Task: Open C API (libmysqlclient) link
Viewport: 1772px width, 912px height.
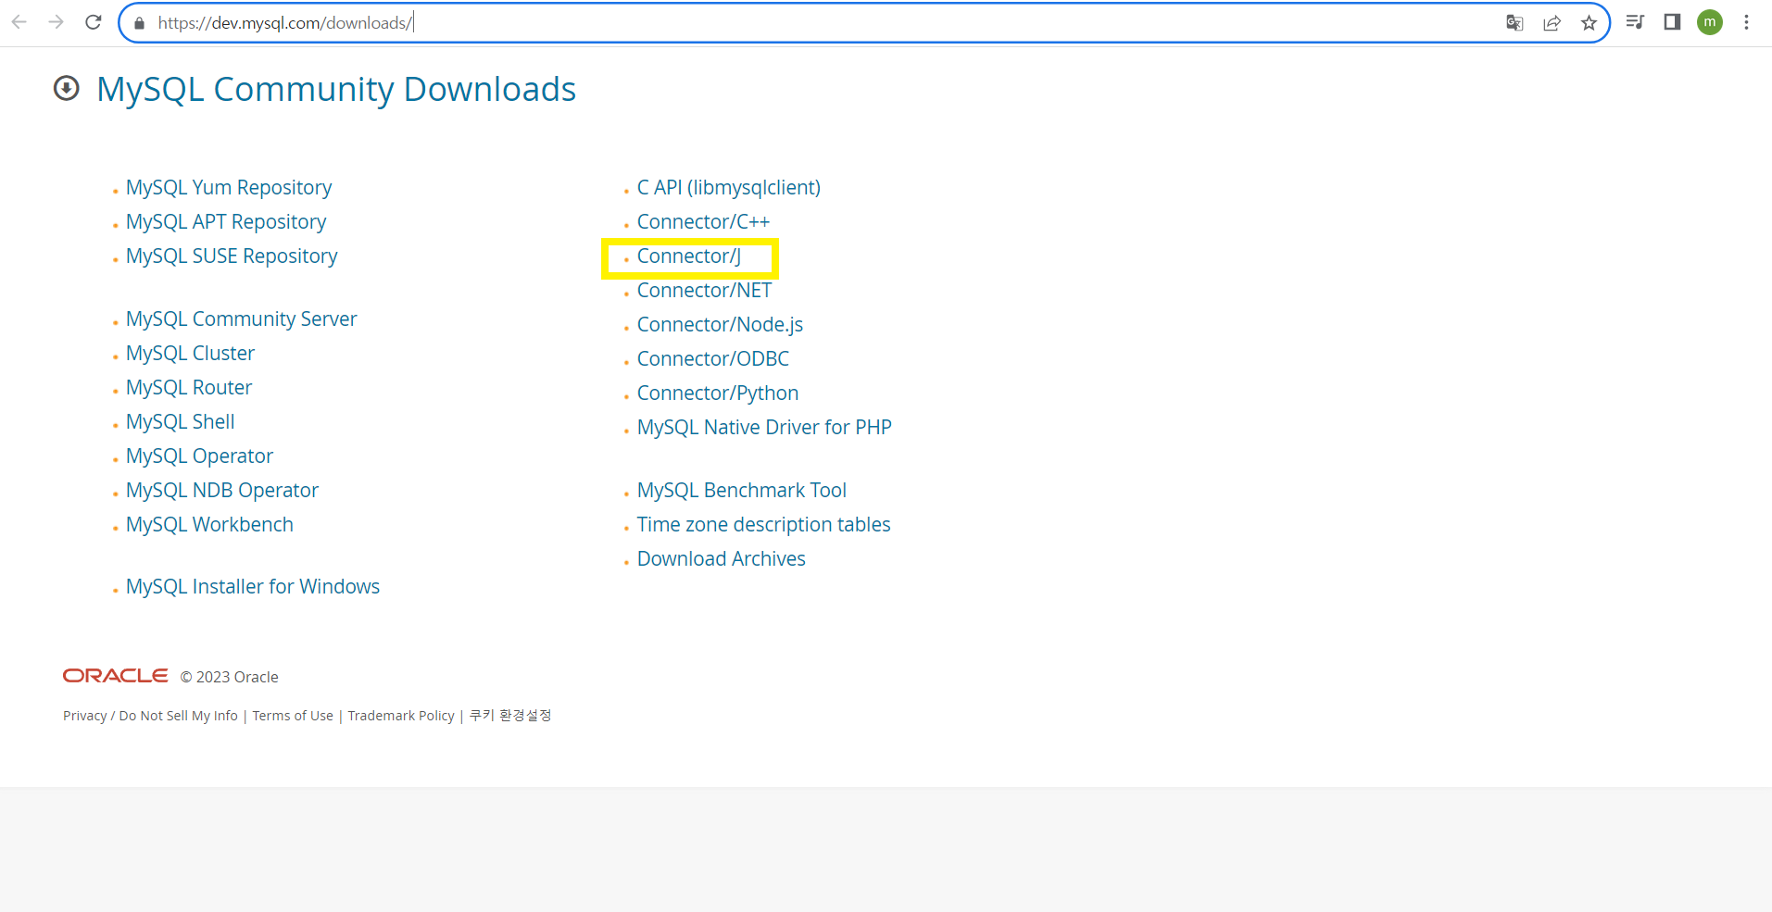Action: tap(729, 188)
